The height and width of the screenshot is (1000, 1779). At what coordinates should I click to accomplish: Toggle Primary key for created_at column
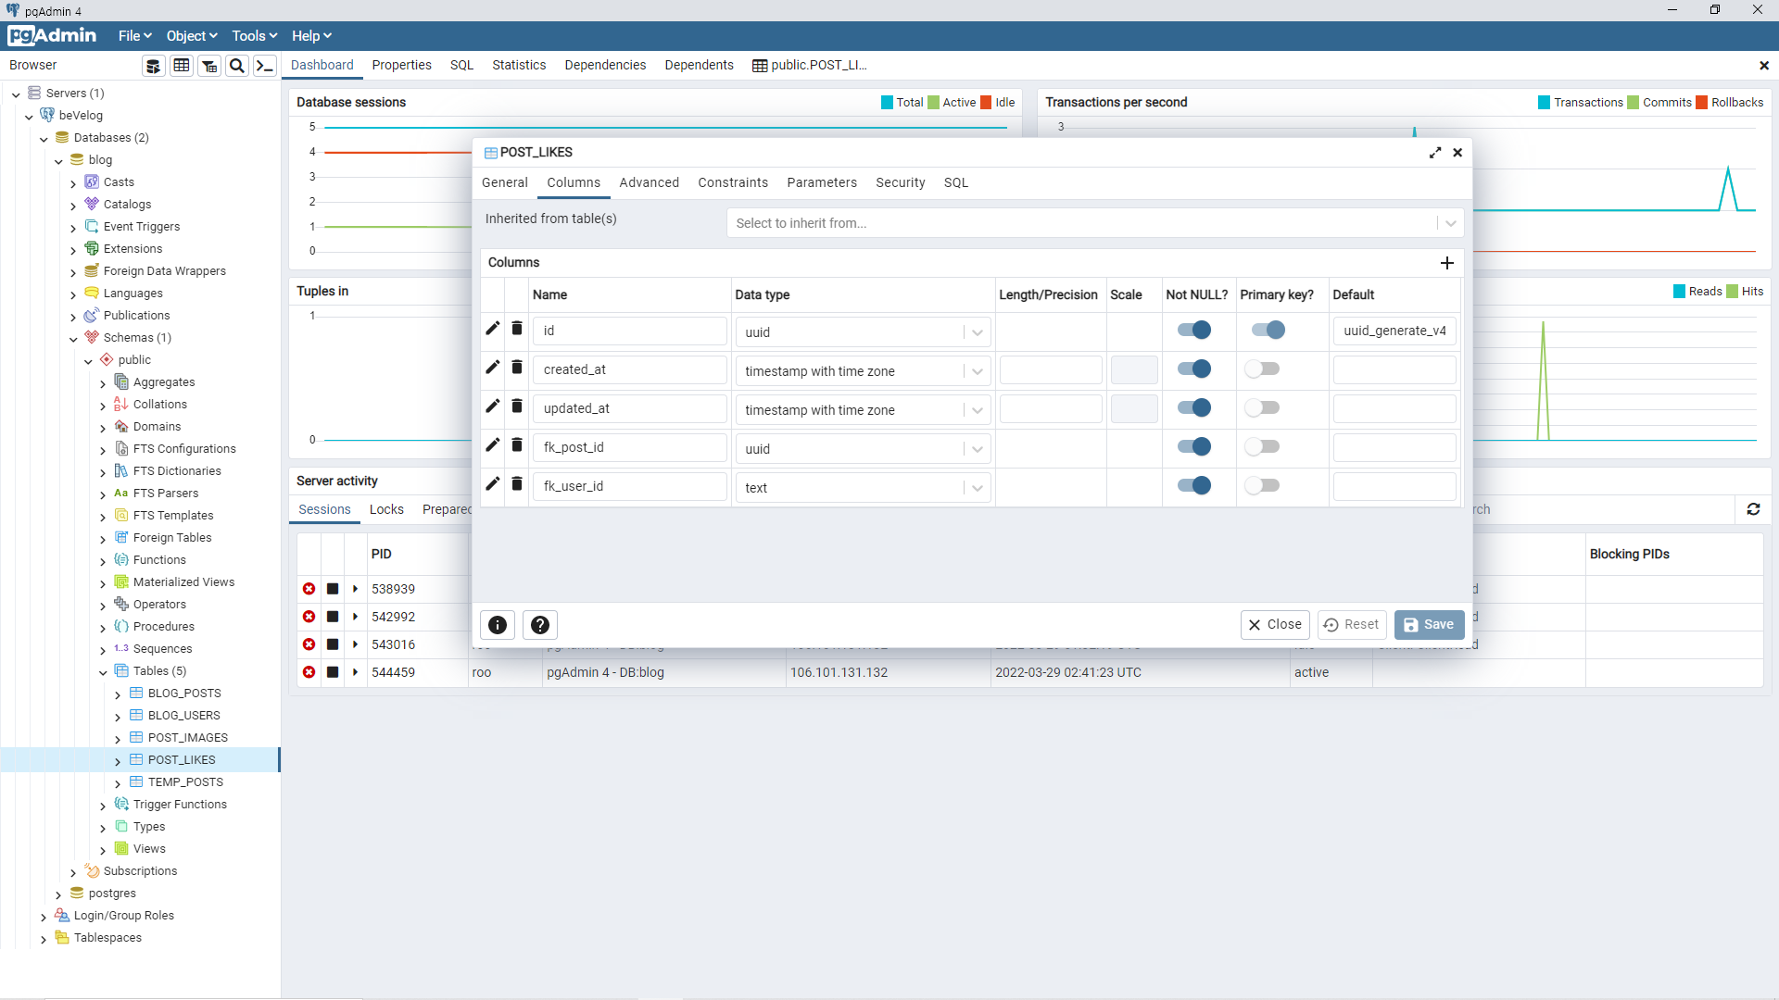(x=1262, y=369)
